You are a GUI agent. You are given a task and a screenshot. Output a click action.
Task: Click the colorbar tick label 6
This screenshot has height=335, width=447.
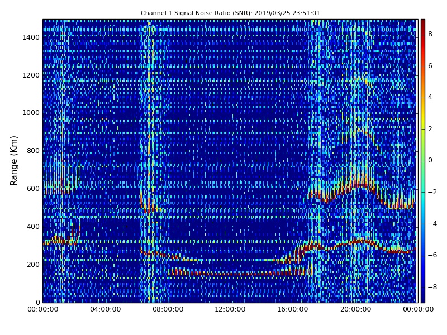click(430, 66)
